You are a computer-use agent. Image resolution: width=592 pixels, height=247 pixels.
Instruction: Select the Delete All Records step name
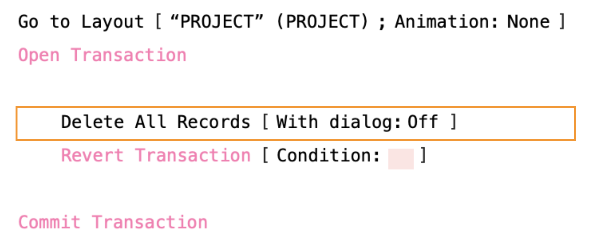tap(155, 122)
